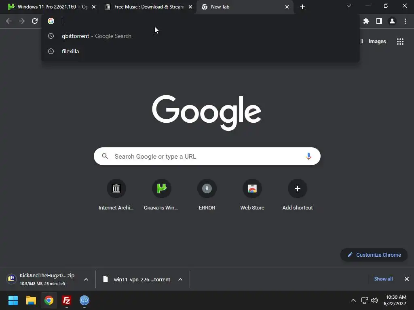Viewport: 414px width, 310px height.
Task: Expand KickAndTheHug zip download options
Action: click(x=86, y=279)
